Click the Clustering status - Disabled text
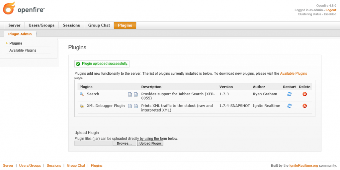This screenshot has height=170, width=340. click(x=317, y=14)
